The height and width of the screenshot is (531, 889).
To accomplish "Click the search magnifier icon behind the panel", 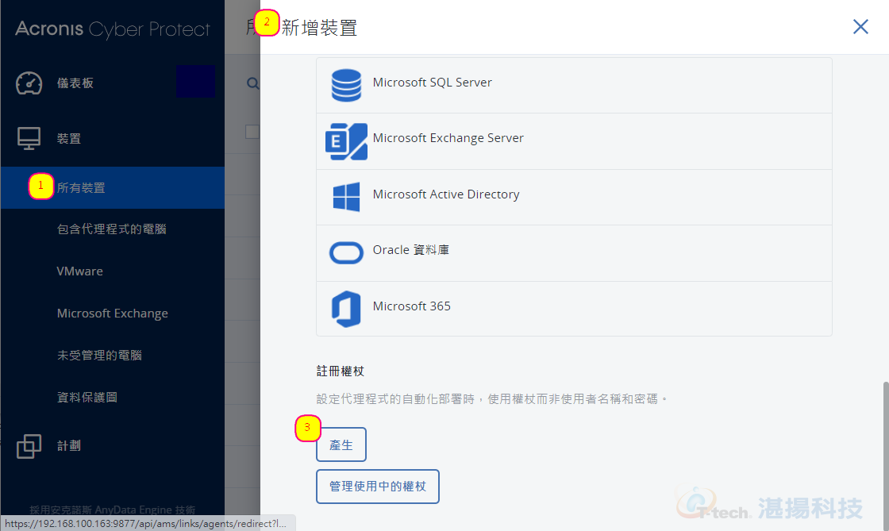I will coord(253,84).
